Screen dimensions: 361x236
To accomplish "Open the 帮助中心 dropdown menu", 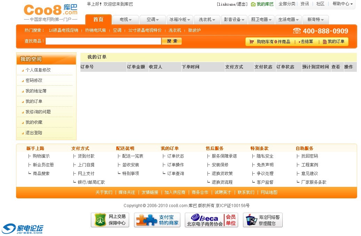I will (343, 4).
